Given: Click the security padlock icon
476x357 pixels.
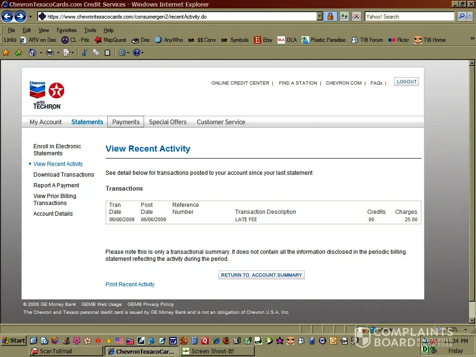Looking at the screenshot, I should pyautogui.click(x=331, y=17).
